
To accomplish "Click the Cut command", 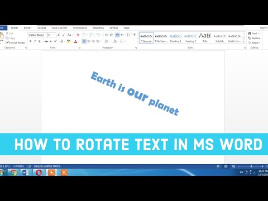I will pos(9,33).
